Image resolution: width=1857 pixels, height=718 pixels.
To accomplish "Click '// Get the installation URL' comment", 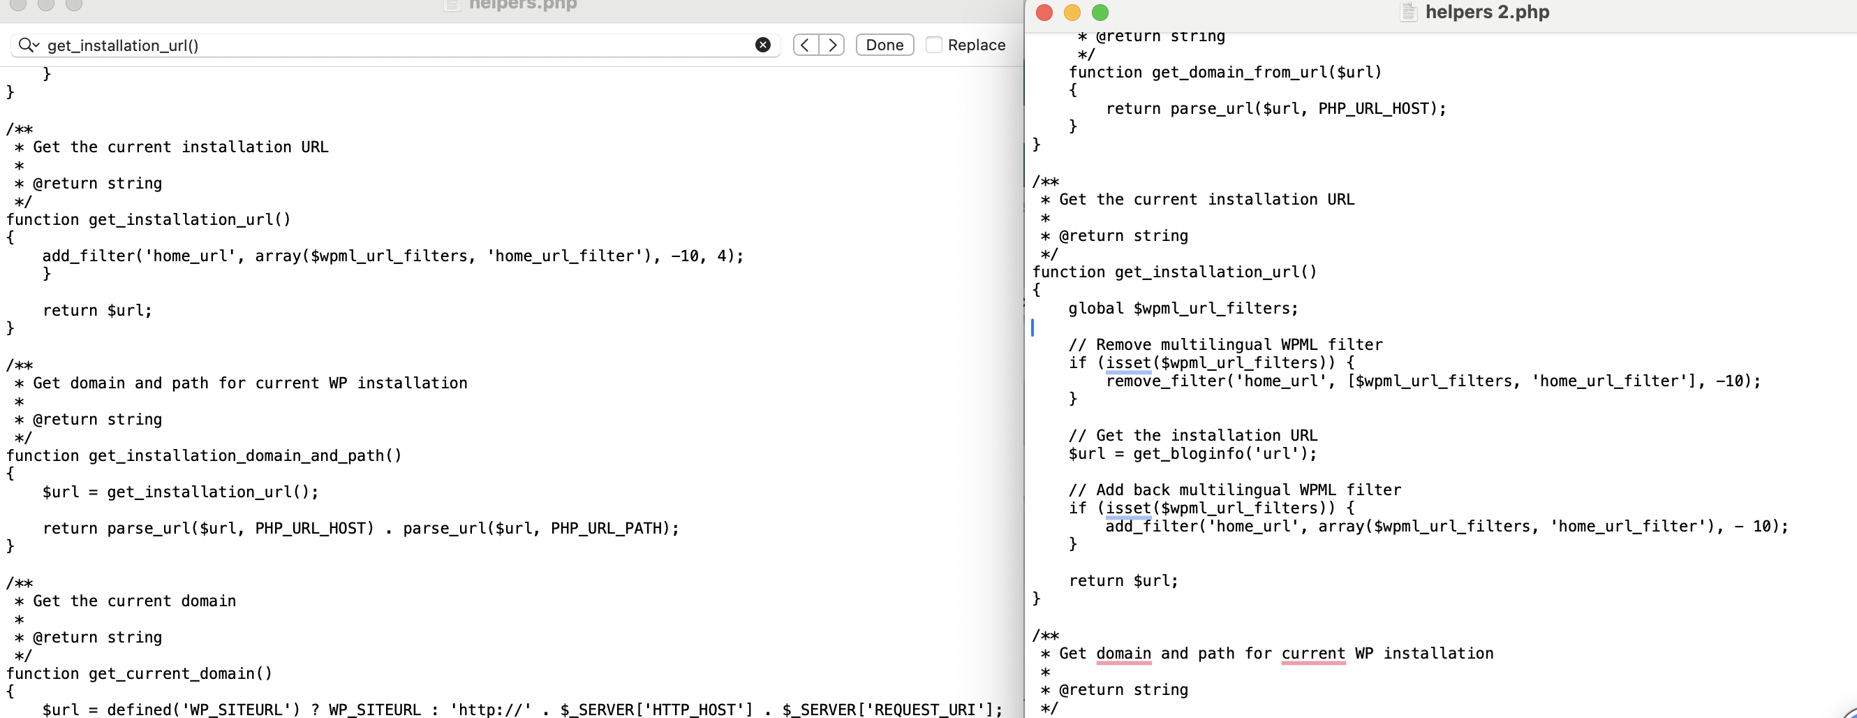I will pos(1193,436).
